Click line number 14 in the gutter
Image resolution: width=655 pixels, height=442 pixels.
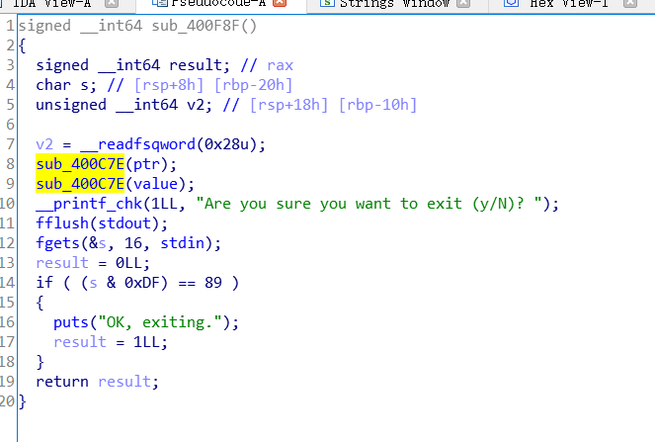click(7, 283)
